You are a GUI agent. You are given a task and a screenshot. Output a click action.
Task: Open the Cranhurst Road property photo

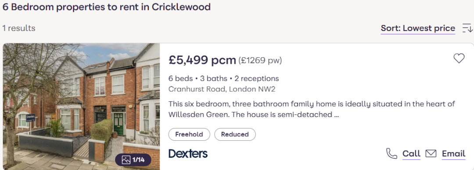(81, 107)
